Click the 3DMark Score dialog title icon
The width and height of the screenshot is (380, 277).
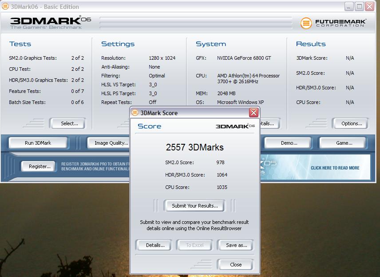tap(135, 112)
